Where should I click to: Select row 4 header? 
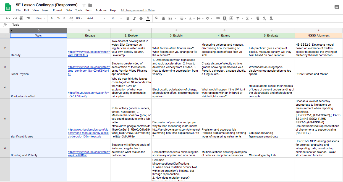click(5, 87)
